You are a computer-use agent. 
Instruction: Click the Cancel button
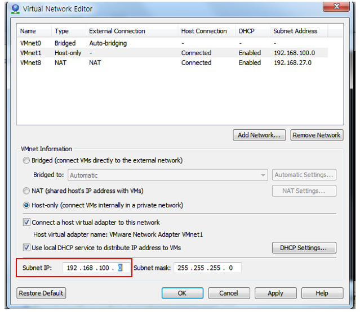tap(229, 293)
